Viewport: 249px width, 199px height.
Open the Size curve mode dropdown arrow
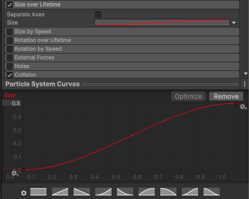click(x=234, y=23)
